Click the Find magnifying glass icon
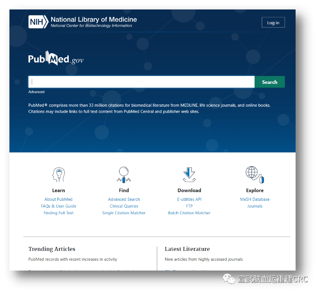This screenshot has height=293, width=318. tap(123, 174)
